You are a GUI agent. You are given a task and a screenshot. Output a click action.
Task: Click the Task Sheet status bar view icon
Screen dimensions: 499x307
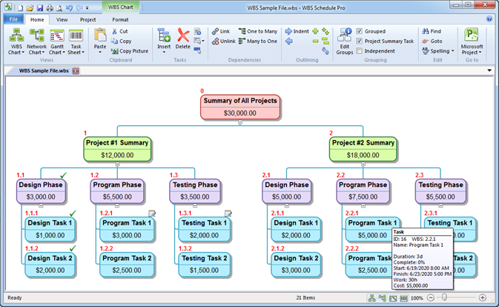403,298
